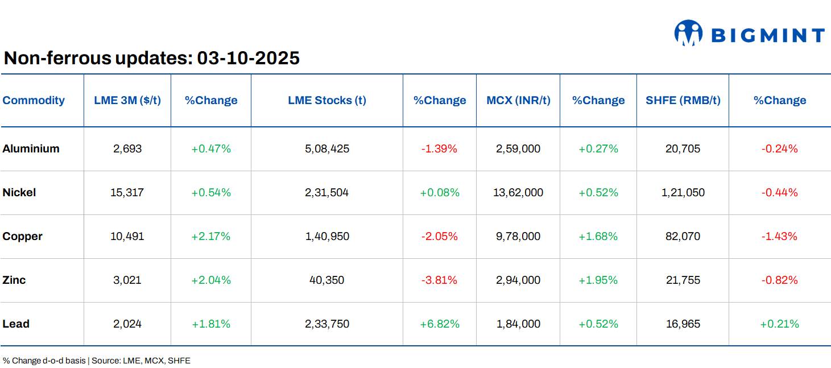Select the Zinc commodity name
This screenshot has width=831, height=368.
(15, 280)
